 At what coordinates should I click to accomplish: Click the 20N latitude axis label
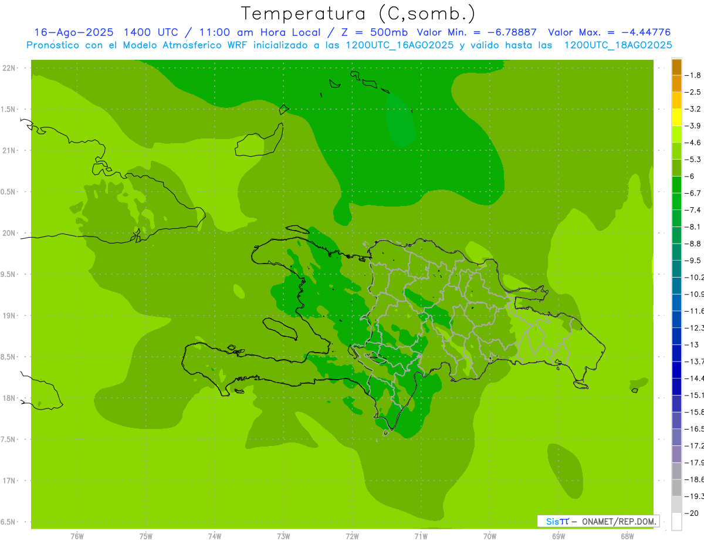10,233
